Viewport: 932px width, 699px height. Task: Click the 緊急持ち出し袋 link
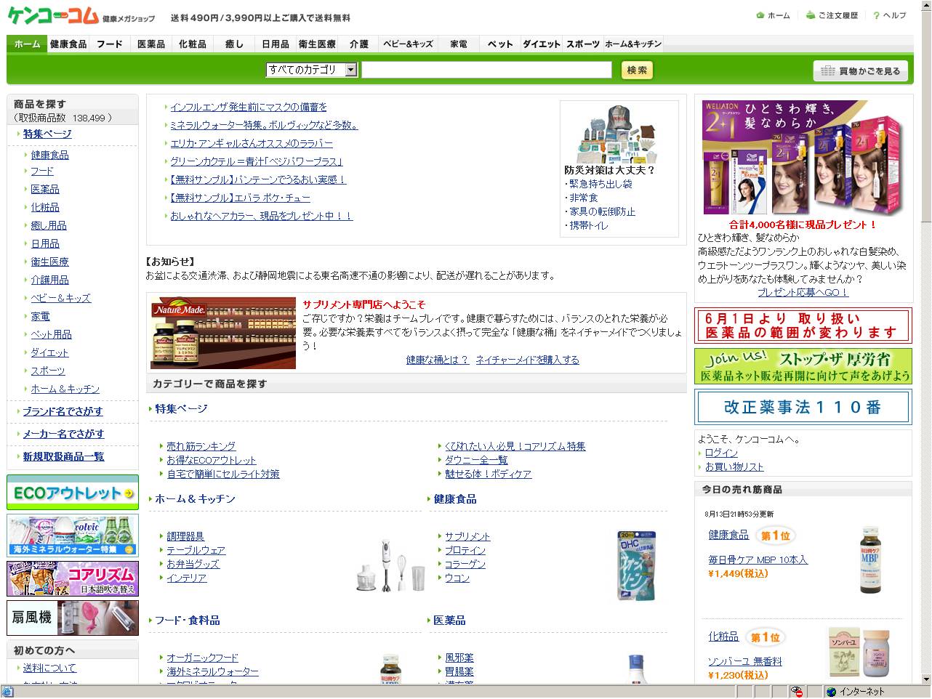click(x=600, y=184)
